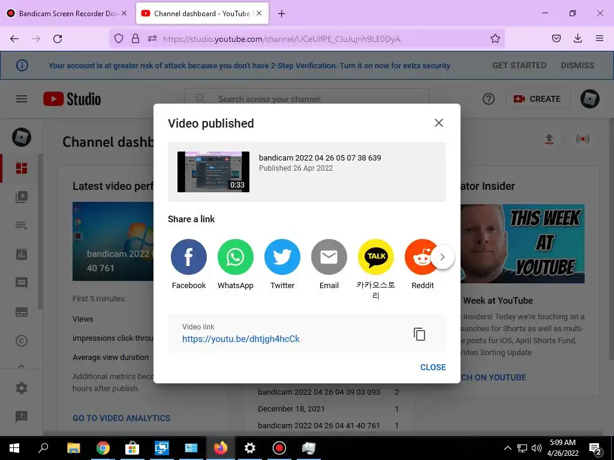Open the Firefox application menu
The image size is (614, 460).
click(600, 38)
